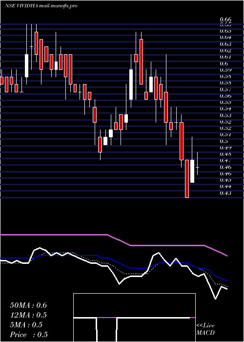
Task: Click the 0.45 price axis label
Action: [225, 180]
